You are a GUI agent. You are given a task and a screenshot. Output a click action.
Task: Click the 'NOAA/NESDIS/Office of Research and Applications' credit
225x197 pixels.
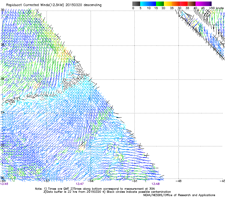coord(179,195)
